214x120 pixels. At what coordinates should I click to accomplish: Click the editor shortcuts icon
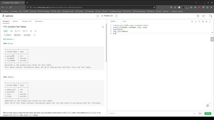coord(203,21)
